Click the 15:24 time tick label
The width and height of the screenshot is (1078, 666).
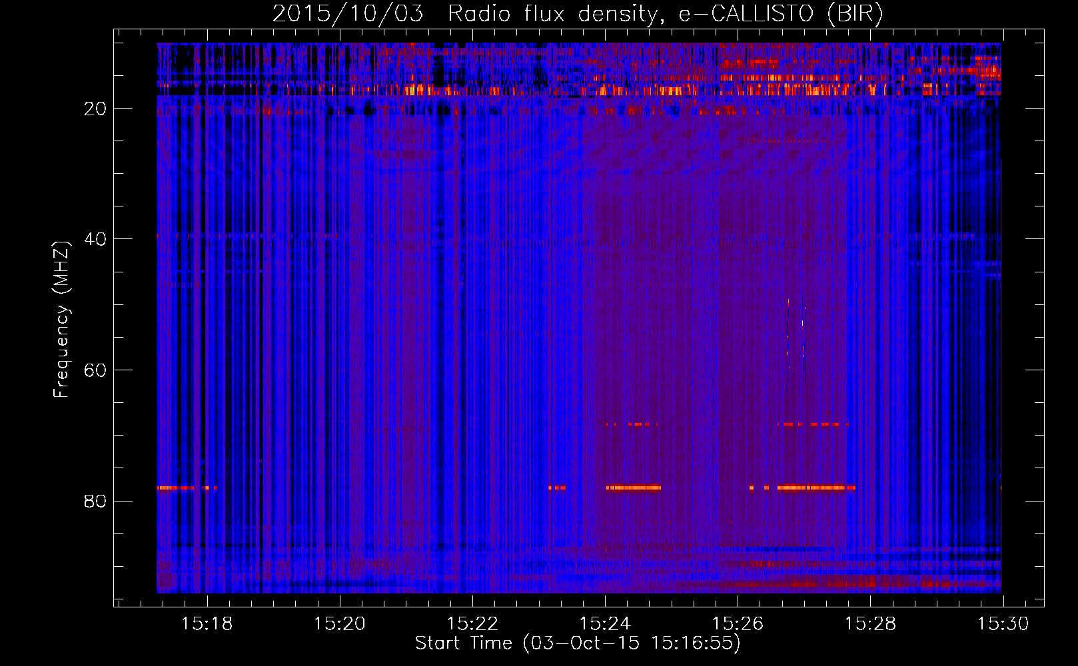(x=605, y=624)
